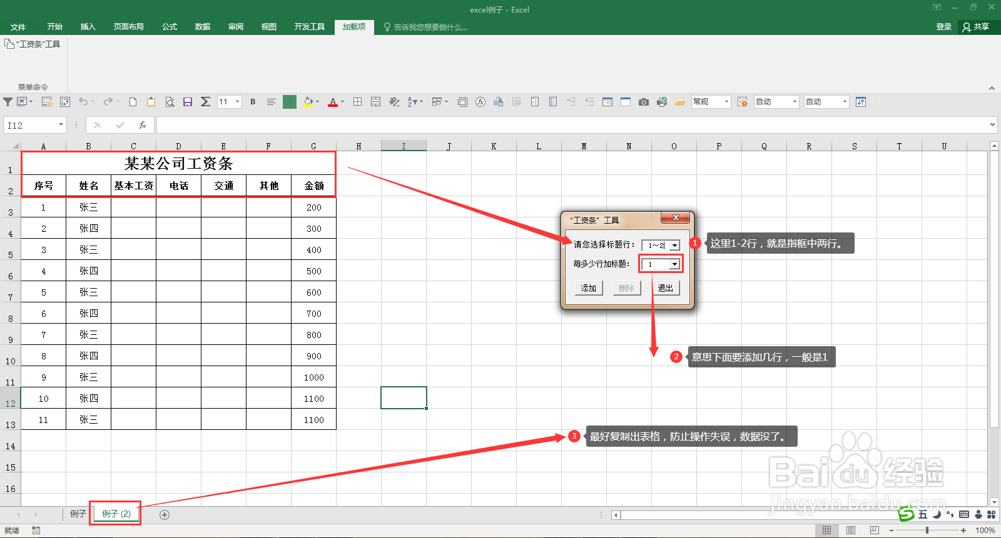This screenshot has width=1001, height=538.
Task: Open the font size 11 dropdown
Action: (x=237, y=102)
